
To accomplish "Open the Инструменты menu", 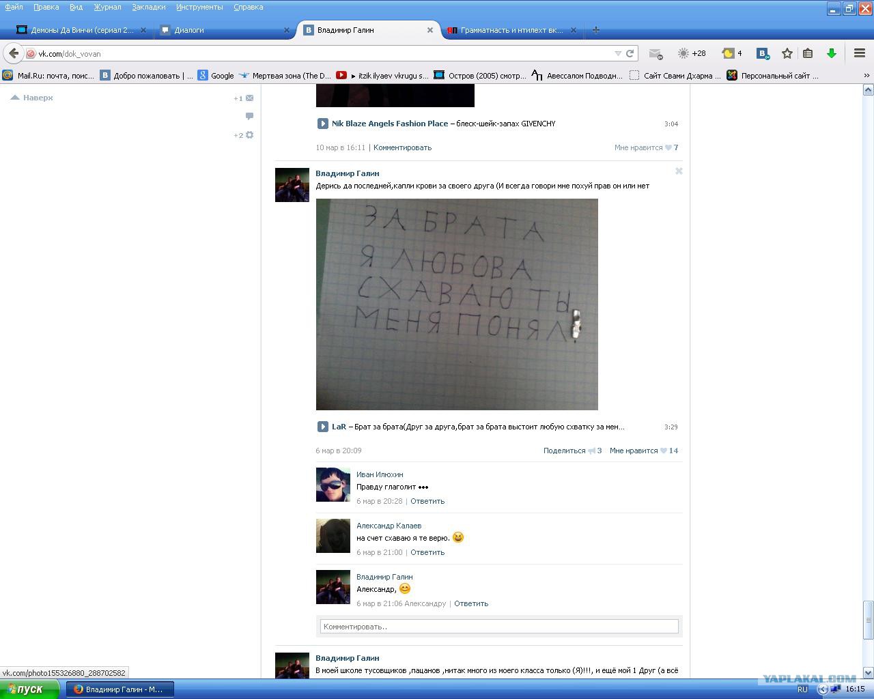I will coord(199,7).
